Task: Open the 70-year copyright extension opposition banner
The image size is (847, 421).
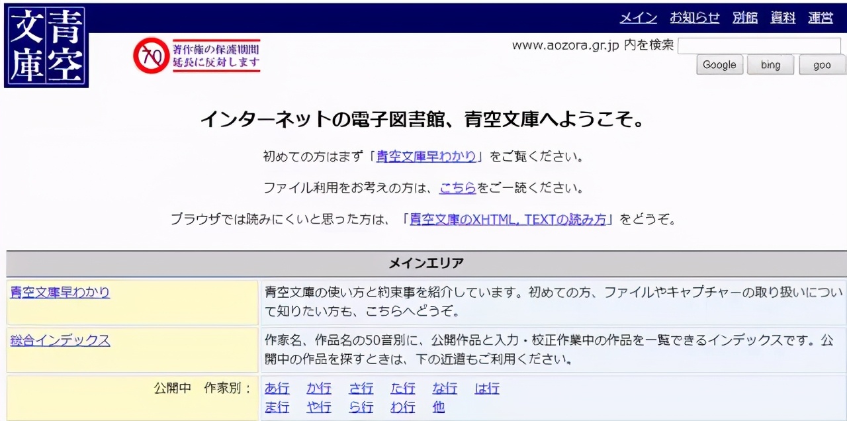Action: click(197, 56)
